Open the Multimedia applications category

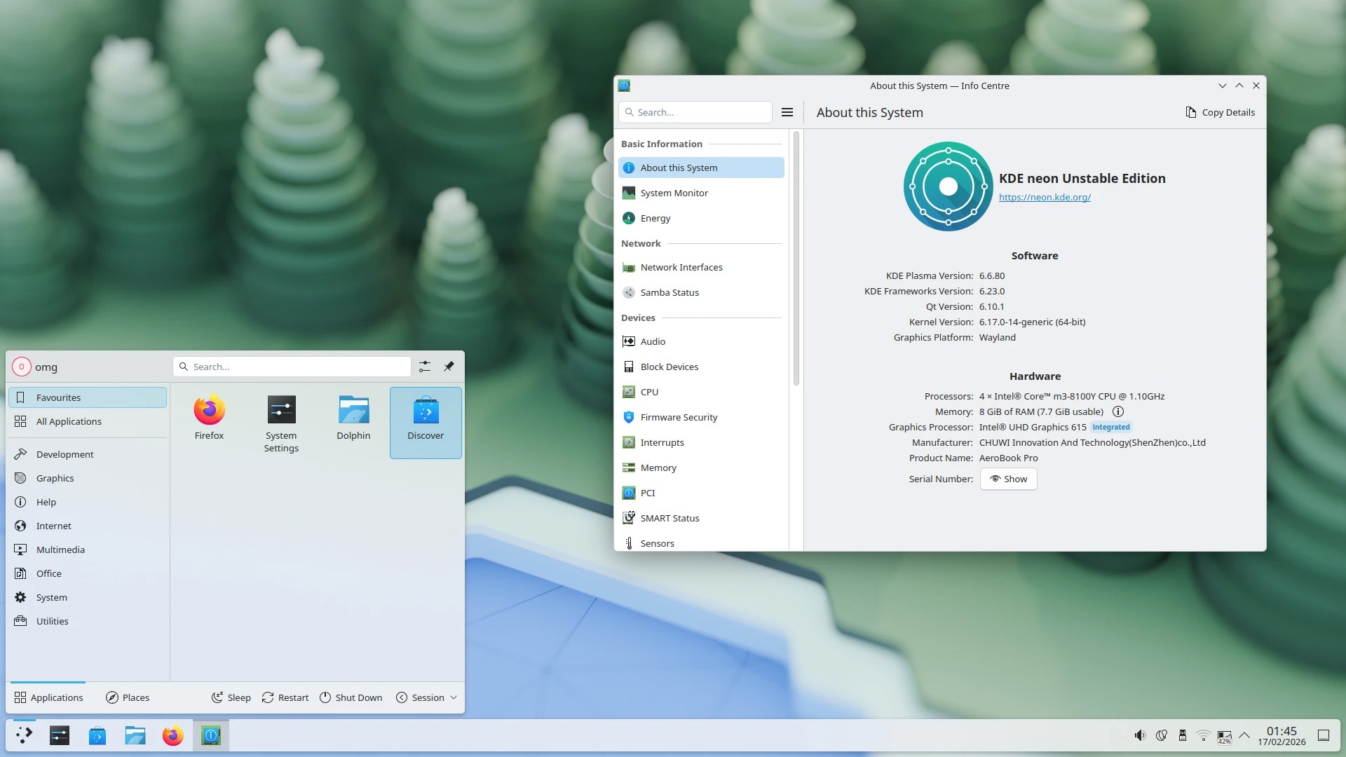tap(60, 550)
